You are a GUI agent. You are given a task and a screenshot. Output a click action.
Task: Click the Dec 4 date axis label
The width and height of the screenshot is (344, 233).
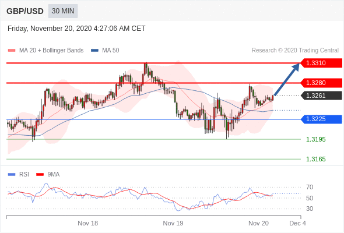coord(298,223)
